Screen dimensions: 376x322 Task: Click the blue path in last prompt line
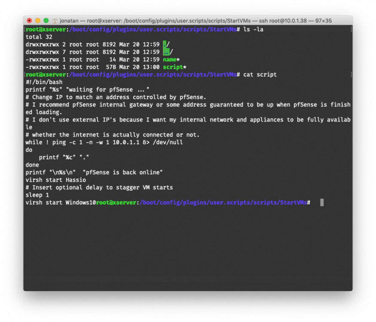click(223, 203)
